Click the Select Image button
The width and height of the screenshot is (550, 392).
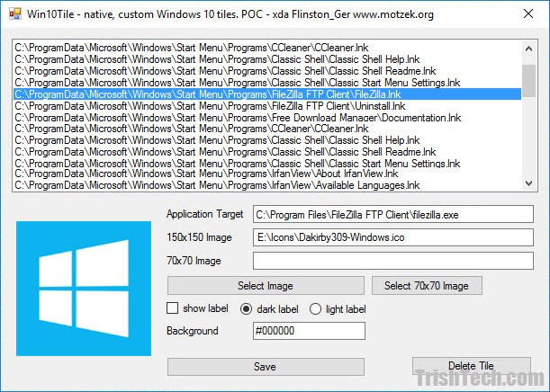tap(266, 286)
